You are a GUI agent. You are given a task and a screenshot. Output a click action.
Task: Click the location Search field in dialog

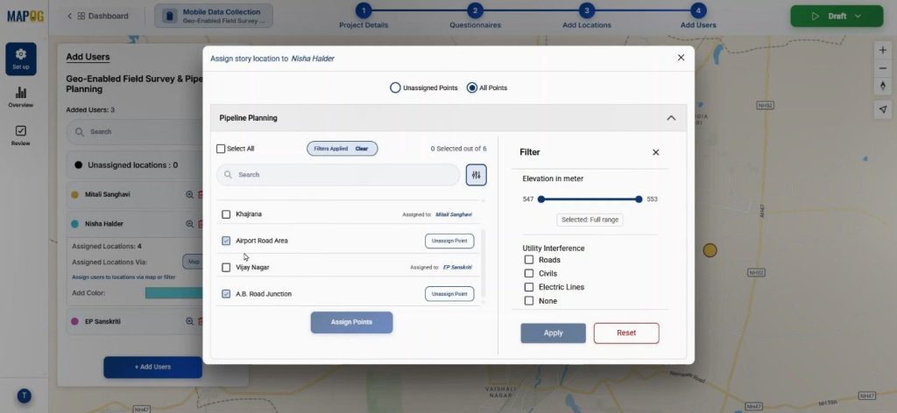pos(338,175)
